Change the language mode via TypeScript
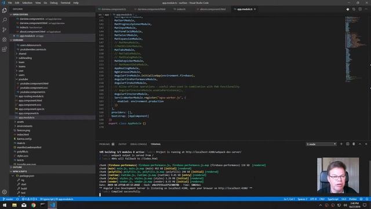 pyautogui.click(x=333, y=199)
